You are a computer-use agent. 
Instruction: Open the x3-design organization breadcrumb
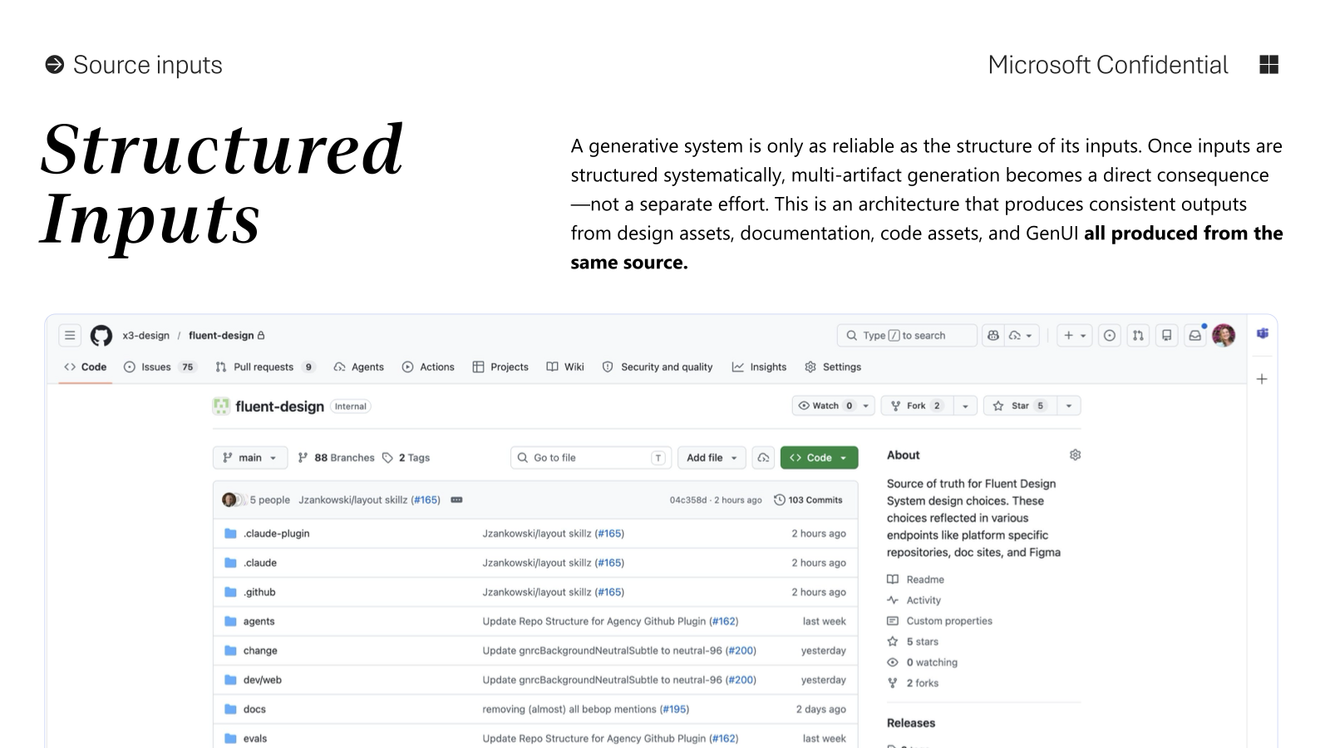[x=145, y=336]
